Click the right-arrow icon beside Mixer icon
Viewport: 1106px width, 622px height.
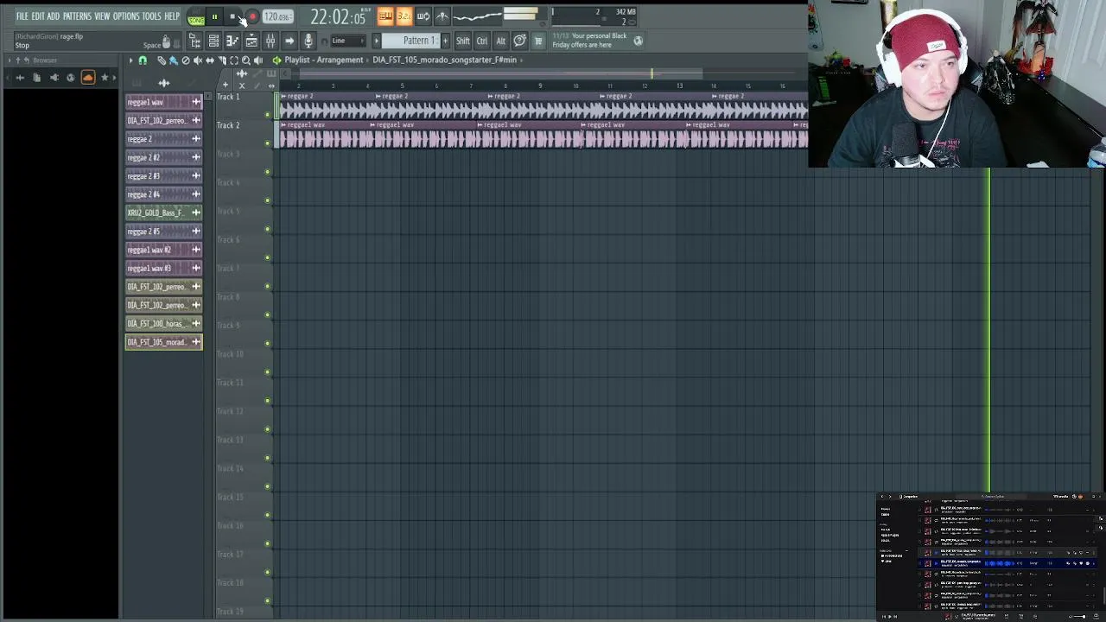click(289, 41)
